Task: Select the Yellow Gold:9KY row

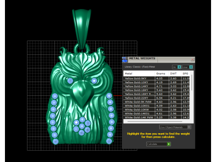Action: 157,78
